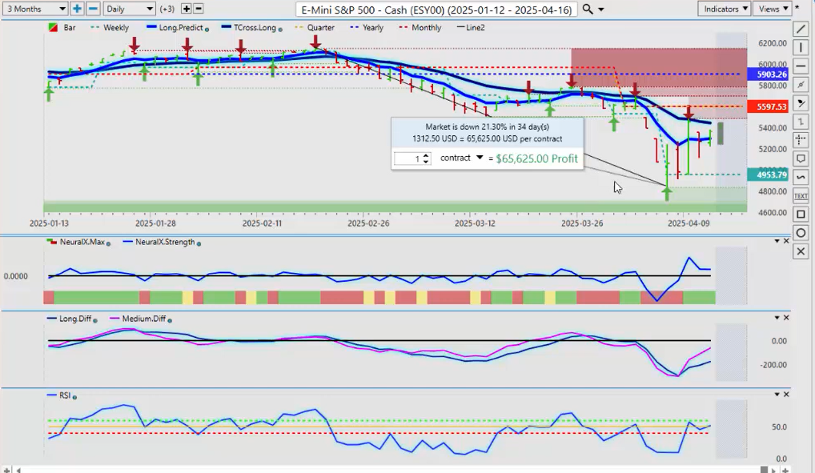Select the horizontal line drawing tool
This screenshot has height=473, width=815.
(801, 66)
